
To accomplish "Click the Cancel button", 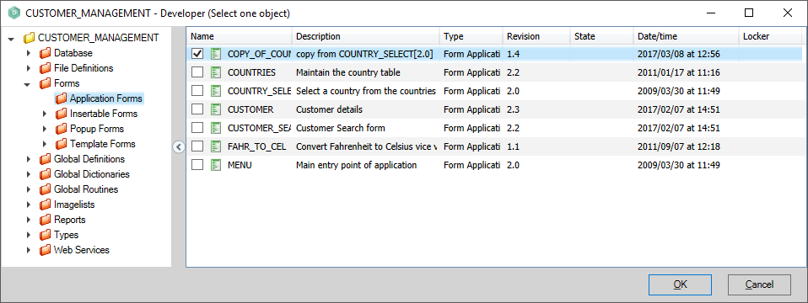I will click(759, 284).
